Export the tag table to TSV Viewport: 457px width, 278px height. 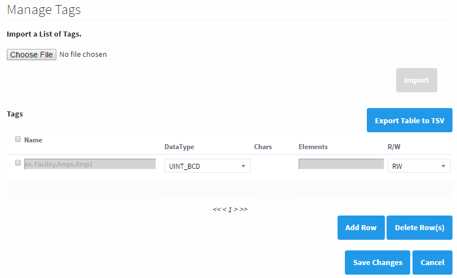click(409, 120)
